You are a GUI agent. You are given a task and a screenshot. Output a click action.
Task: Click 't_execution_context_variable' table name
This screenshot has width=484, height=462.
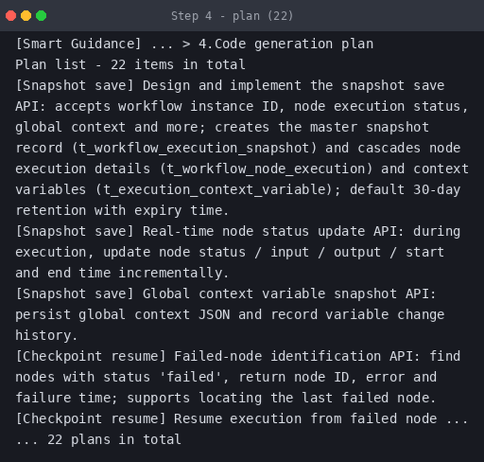(x=215, y=189)
